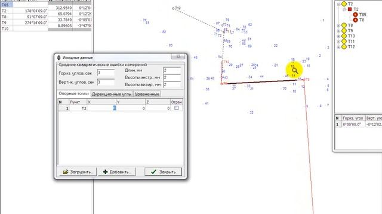Click the distance value 8.89605

65,26
